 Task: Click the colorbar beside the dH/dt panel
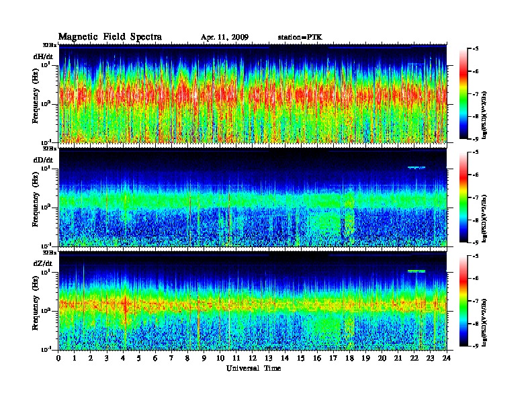click(x=463, y=94)
